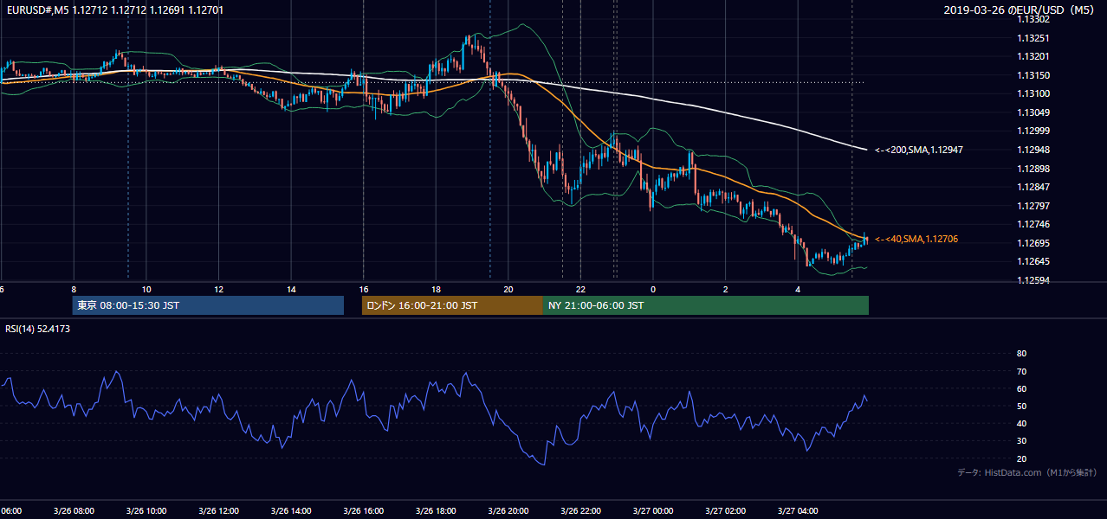Click RSI scale value 70
This screenshot has width=1107, height=519.
coord(1021,371)
